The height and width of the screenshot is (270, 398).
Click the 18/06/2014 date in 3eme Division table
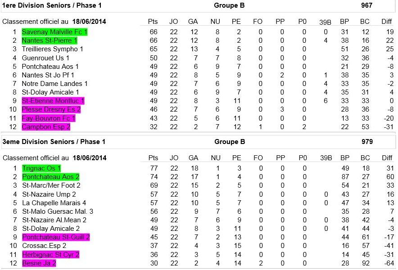(89, 158)
